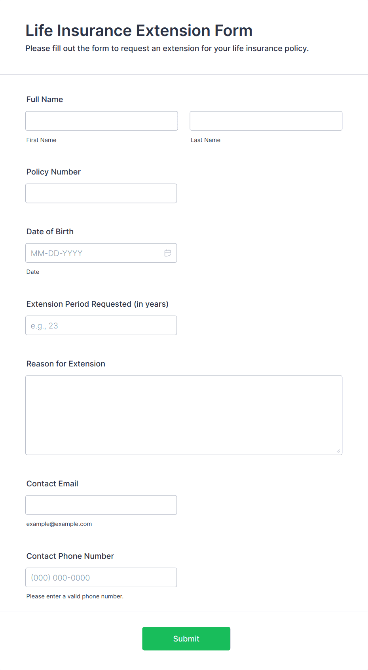368x670 pixels.
Task: Grab the textarea resize handle corner
Action: (338, 451)
